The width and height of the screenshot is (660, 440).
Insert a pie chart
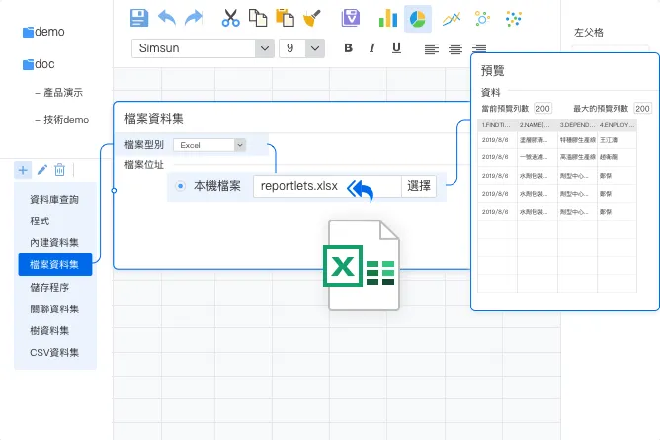coord(418,19)
